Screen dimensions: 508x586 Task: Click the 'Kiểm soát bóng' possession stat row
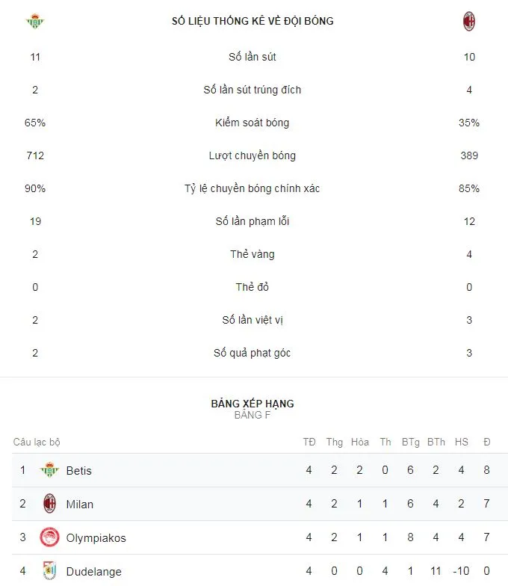253,123
